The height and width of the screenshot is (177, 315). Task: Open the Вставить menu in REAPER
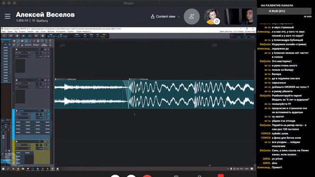tap(22, 31)
